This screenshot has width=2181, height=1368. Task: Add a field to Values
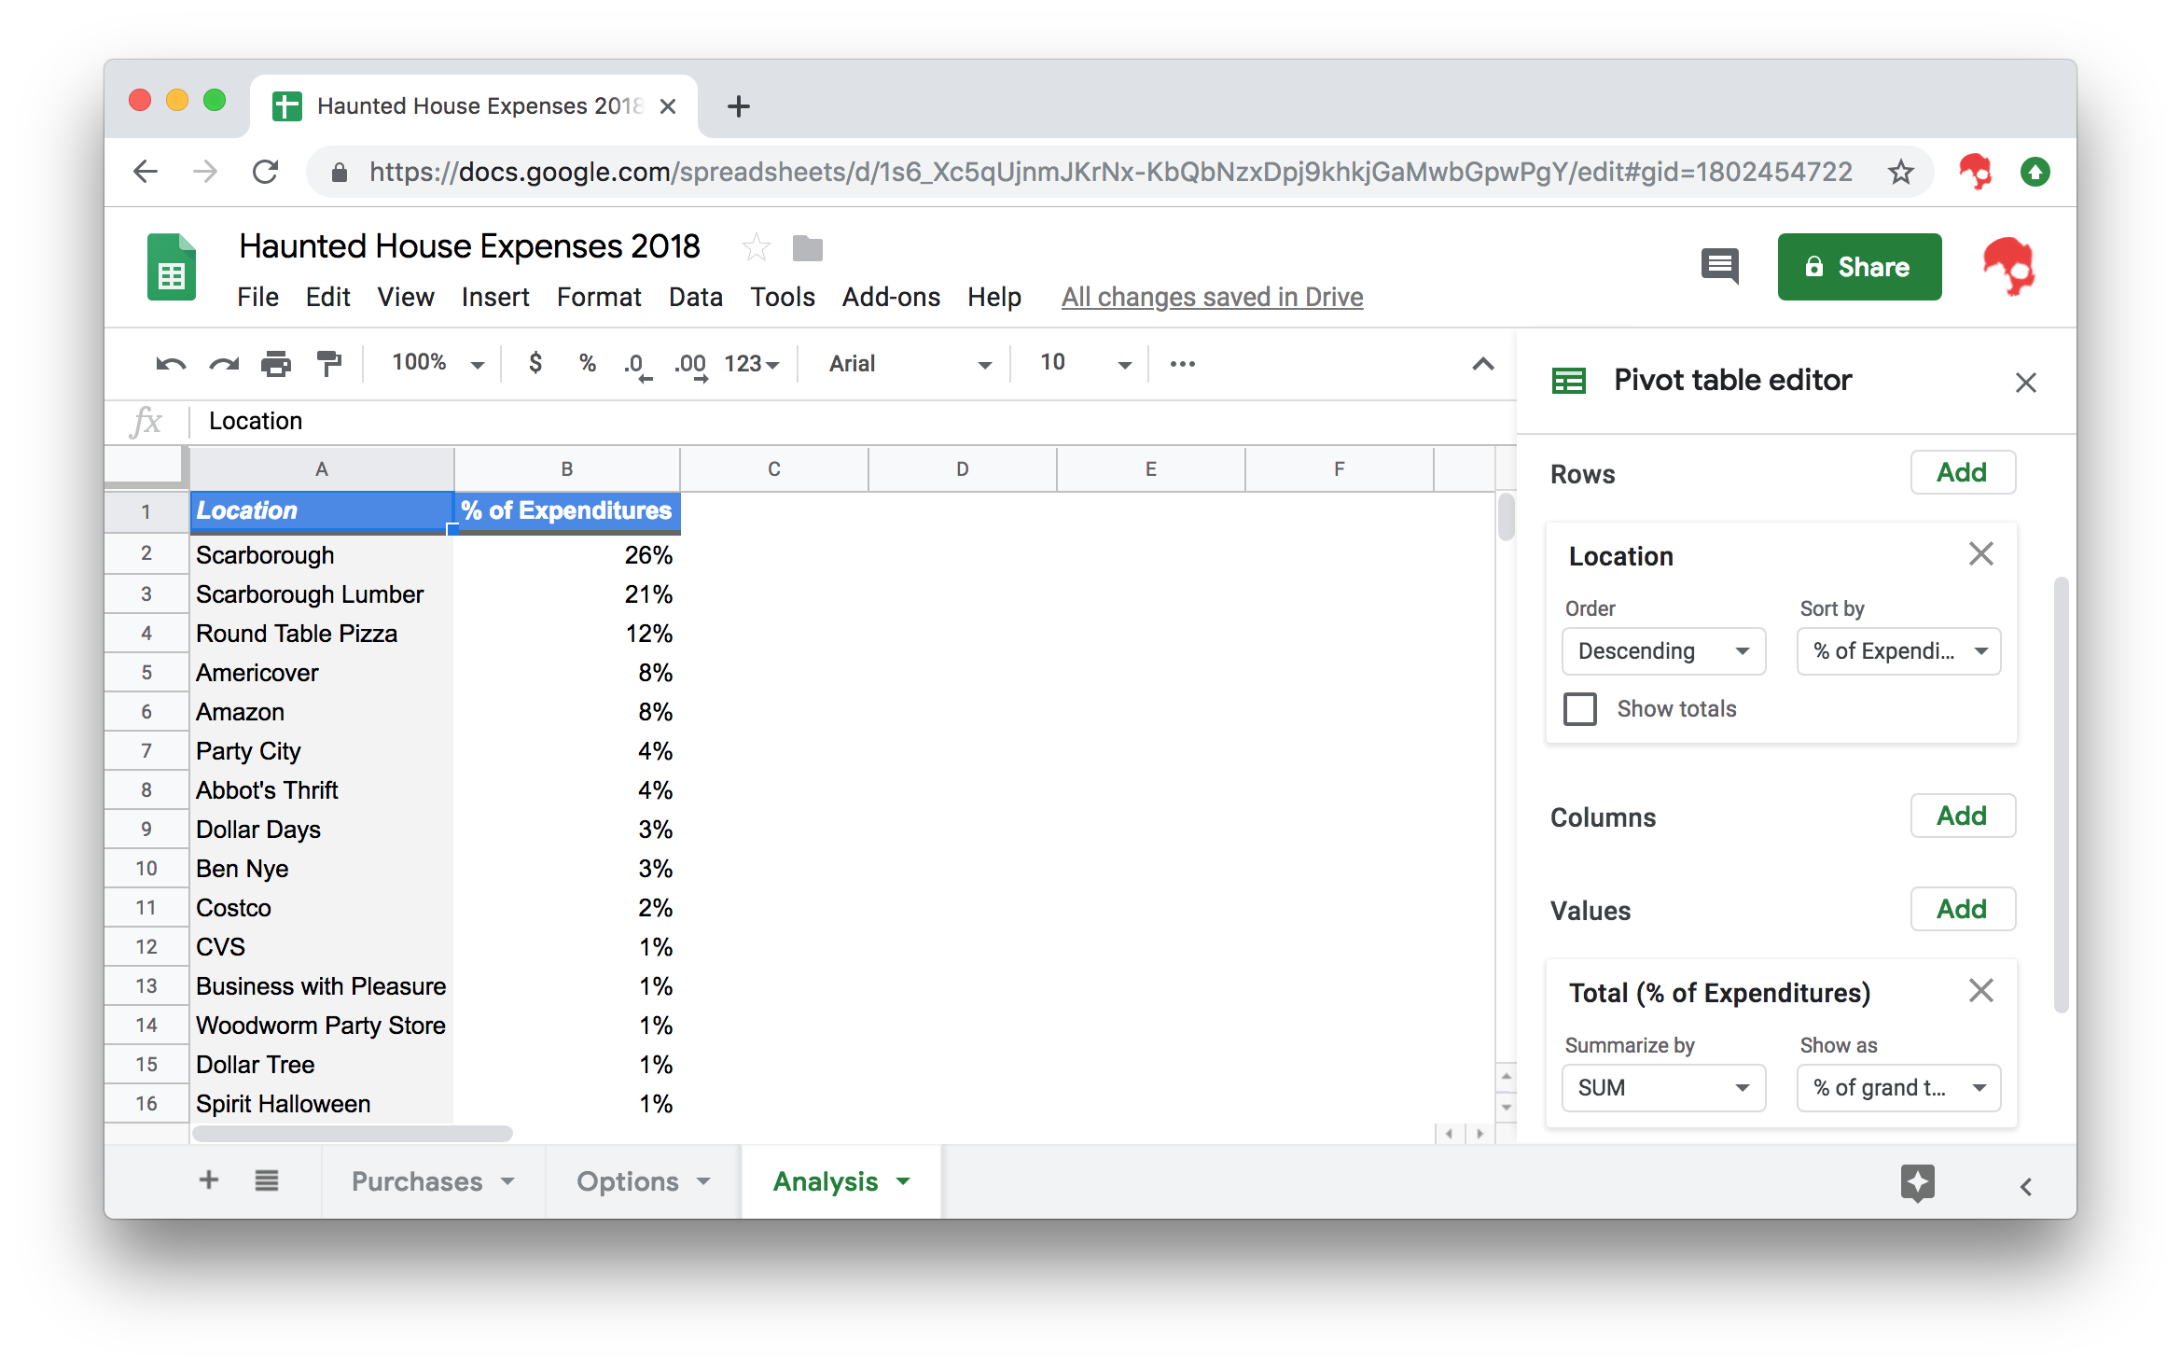1963,909
